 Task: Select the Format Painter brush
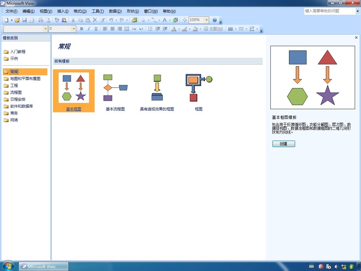pyautogui.click(x=102, y=20)
